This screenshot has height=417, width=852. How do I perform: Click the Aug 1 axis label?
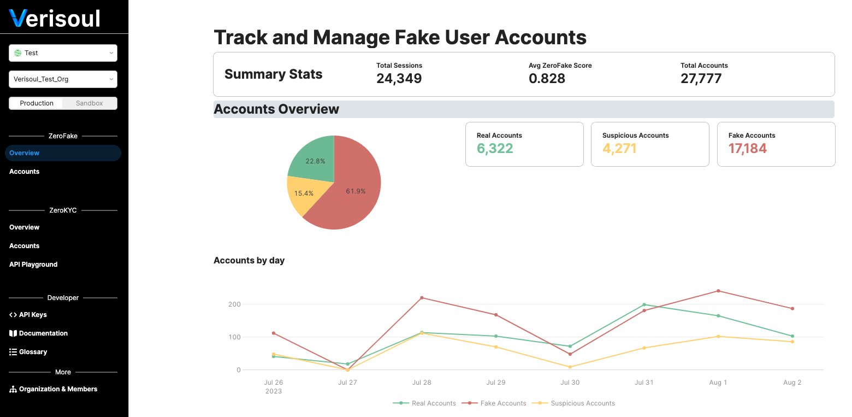[x=718, y=383]
